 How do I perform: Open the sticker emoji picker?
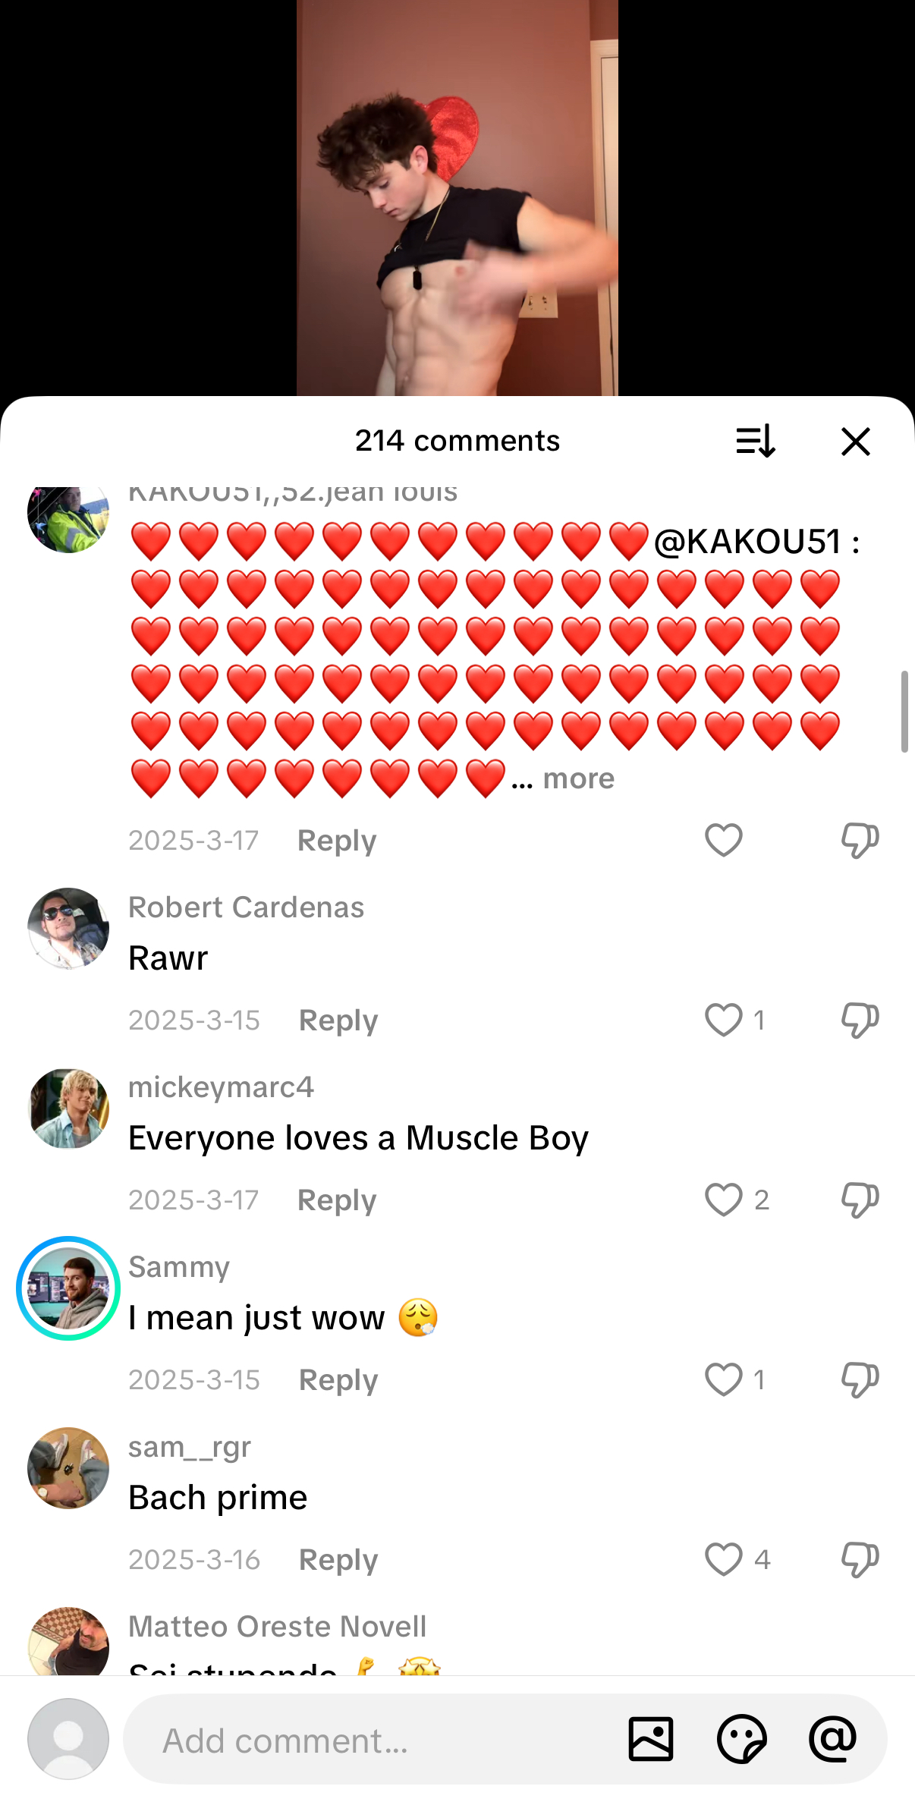pyautogui.click(x=742, y=1739)
